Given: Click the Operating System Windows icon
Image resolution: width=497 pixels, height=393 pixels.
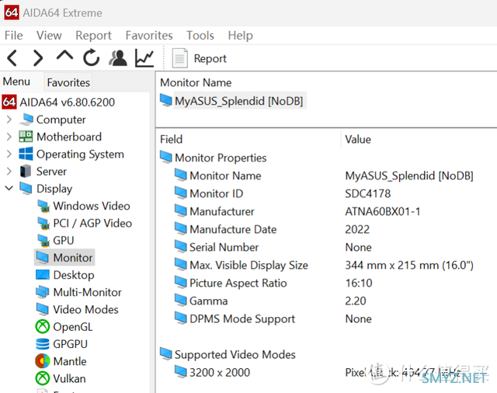Looking at the screenshot, I should 26,154.
